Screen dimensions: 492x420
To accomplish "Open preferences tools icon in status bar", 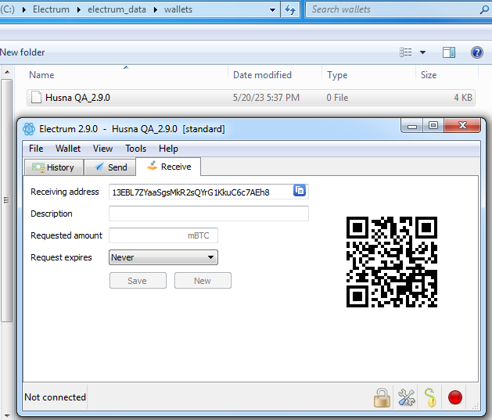I will click(x=406, y=397).
